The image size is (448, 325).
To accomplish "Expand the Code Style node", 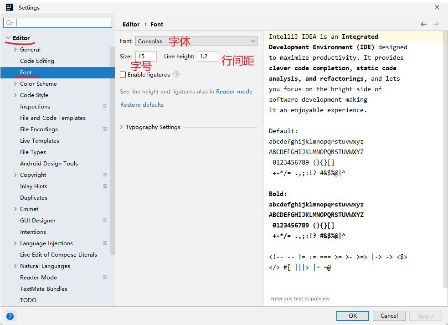I will 15,95.
